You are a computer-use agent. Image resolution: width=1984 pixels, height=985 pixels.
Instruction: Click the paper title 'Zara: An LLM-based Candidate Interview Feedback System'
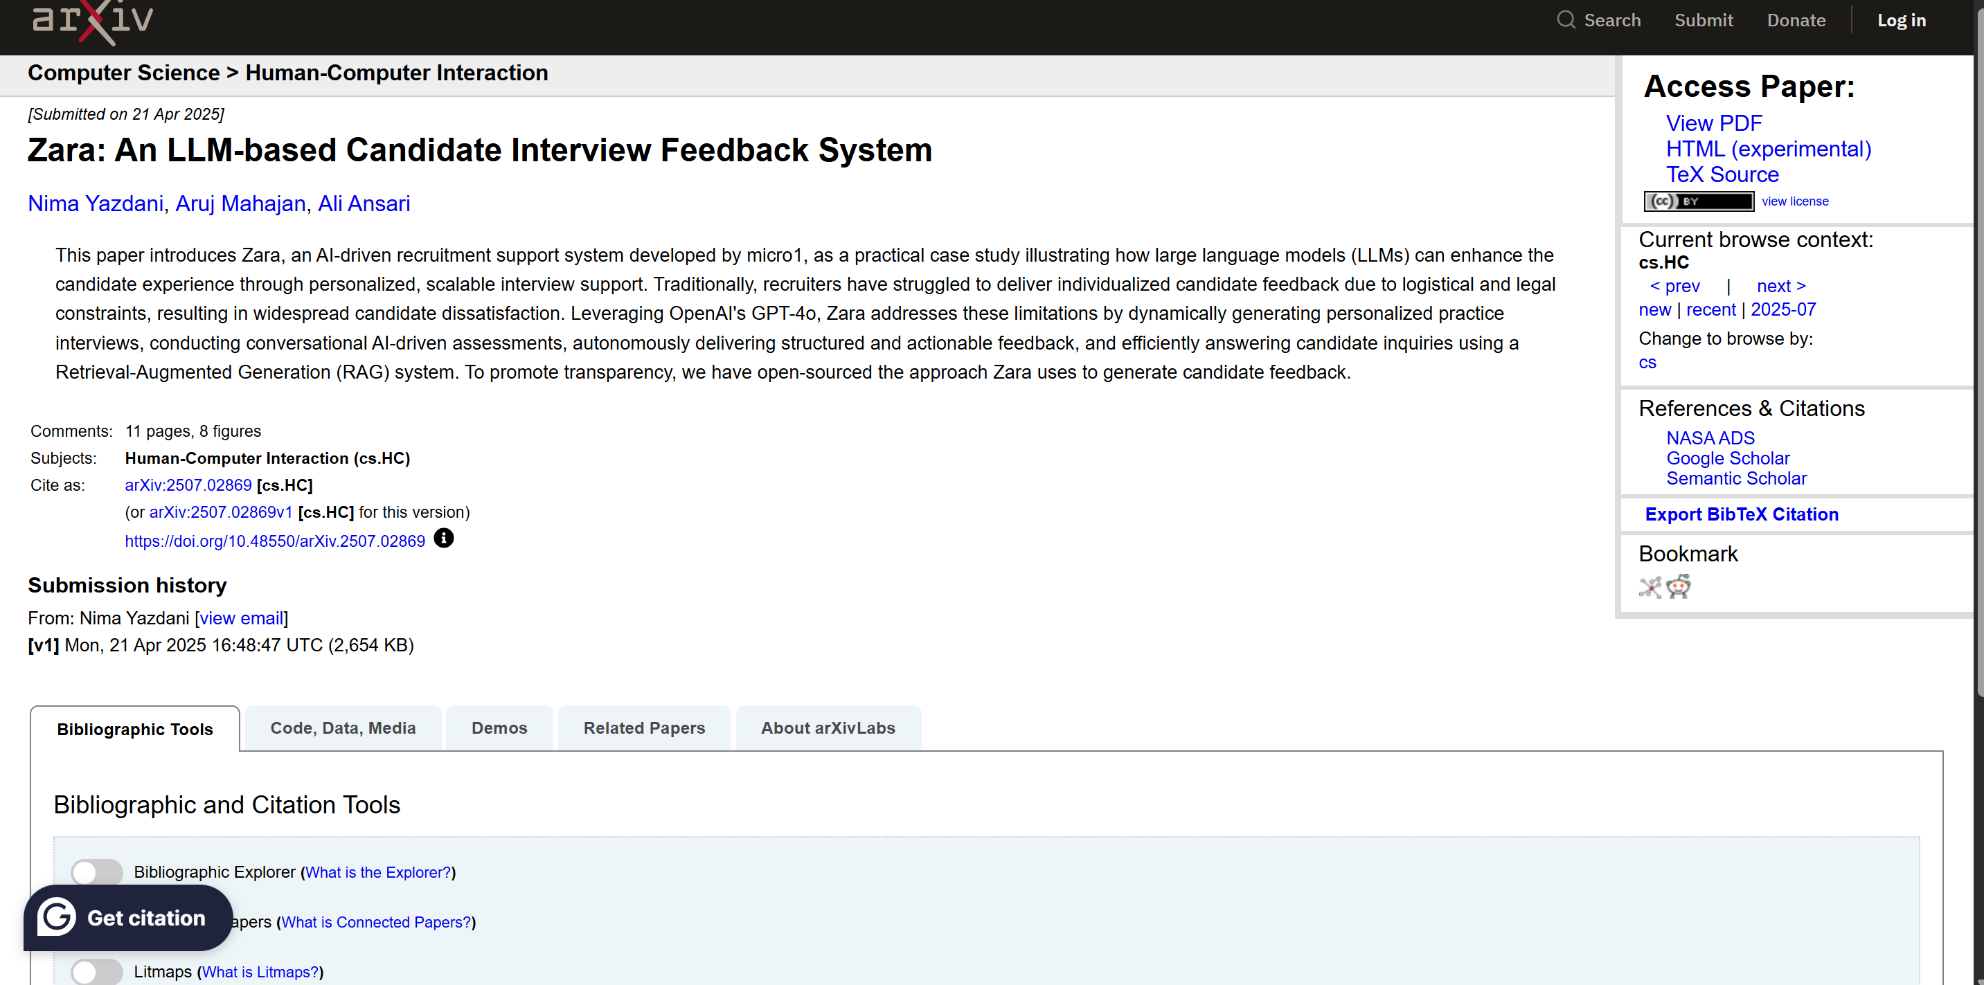tap(480, 150)
